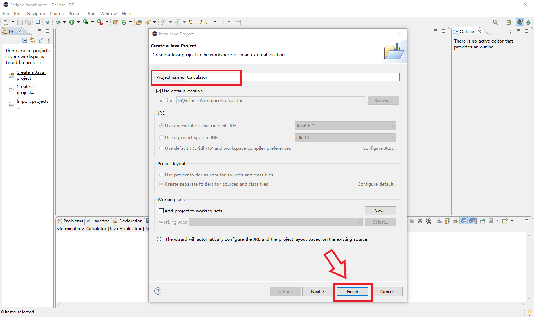Click the New Java Package icon

(115, 22)
